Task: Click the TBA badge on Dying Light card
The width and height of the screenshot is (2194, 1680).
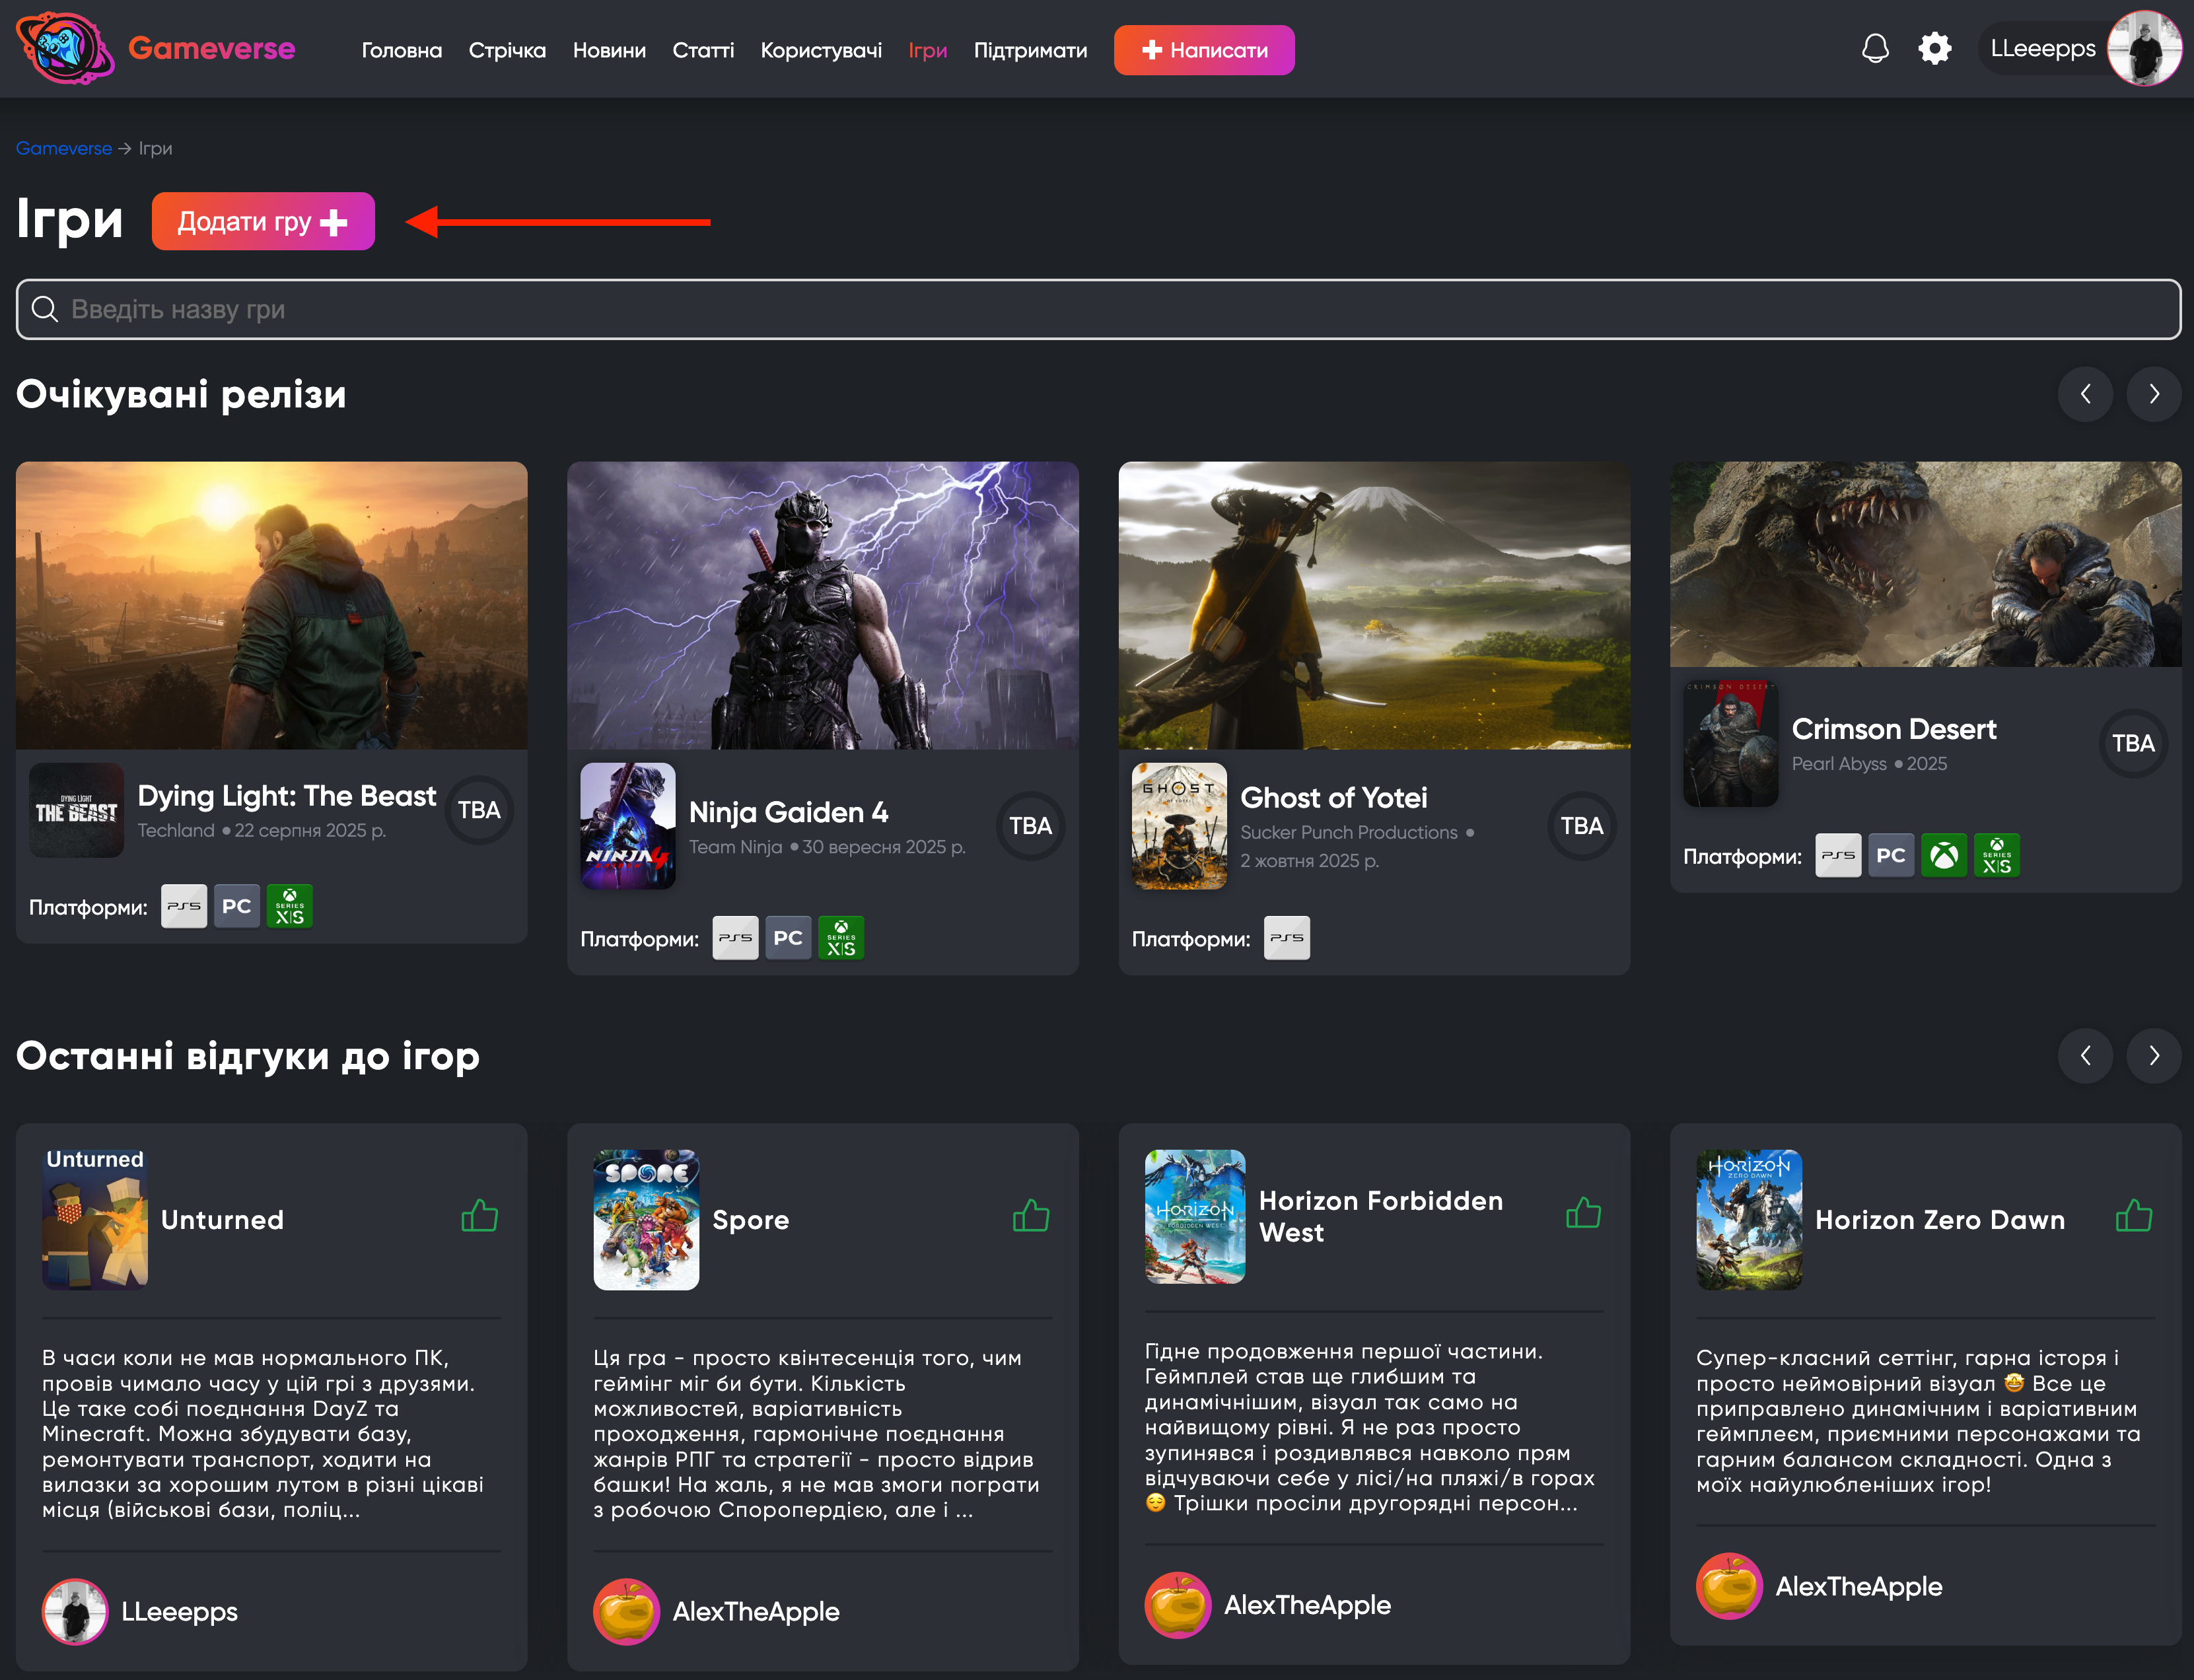Action: point(479,810)
